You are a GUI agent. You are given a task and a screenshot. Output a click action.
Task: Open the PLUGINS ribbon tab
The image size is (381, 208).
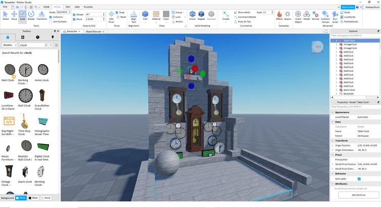(x=88, y=7)
